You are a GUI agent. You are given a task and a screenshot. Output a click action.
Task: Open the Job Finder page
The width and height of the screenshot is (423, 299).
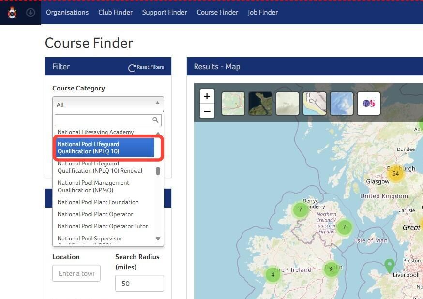point(263,13)
